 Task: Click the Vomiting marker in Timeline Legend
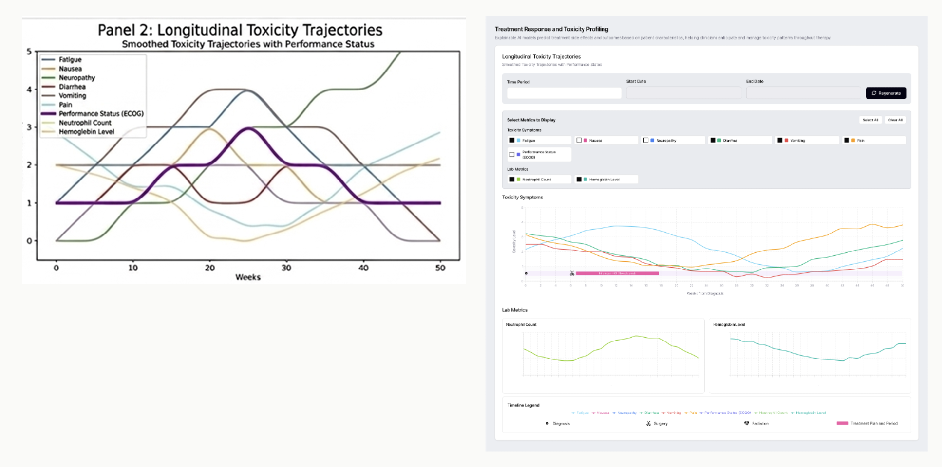[x=664, y=413]
